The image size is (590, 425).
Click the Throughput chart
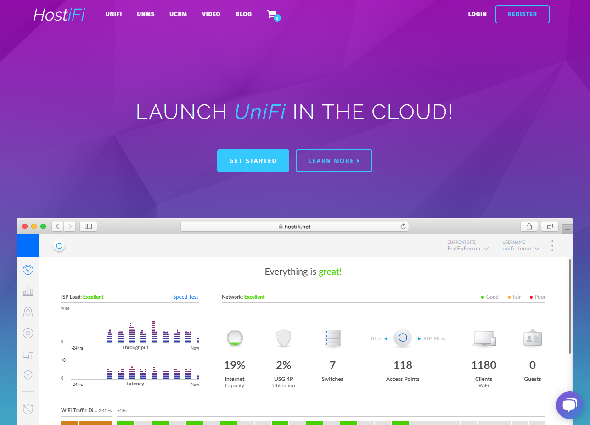[x=135, y=331]
